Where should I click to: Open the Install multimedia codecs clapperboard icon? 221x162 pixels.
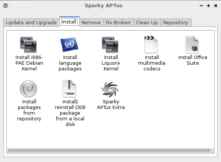tap(151, 44)
